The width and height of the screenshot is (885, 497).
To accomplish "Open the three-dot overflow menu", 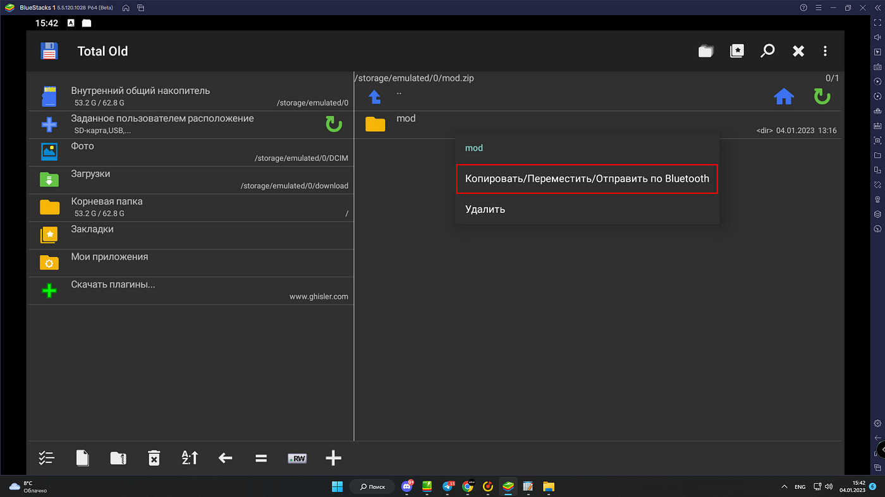I will 825,51.
